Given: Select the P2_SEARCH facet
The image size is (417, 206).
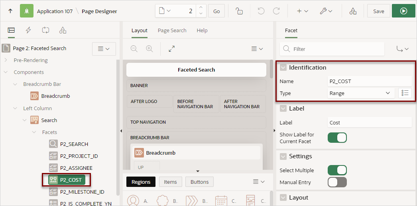Looking at the screenshot, I should (74, 144).
